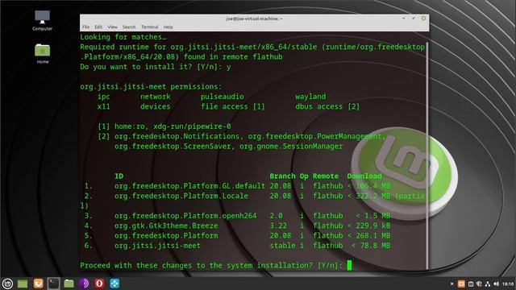Click the X icon in system tray
Screen dimensions: 516x290
451,284
